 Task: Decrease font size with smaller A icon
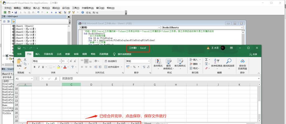point(75,61)
